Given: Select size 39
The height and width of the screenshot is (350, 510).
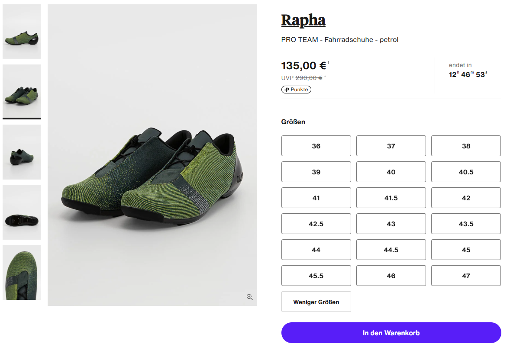Looking at the screenshot, I should tap(316, 172).
